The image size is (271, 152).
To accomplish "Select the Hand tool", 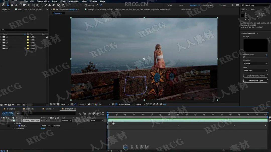I will 12,5.
